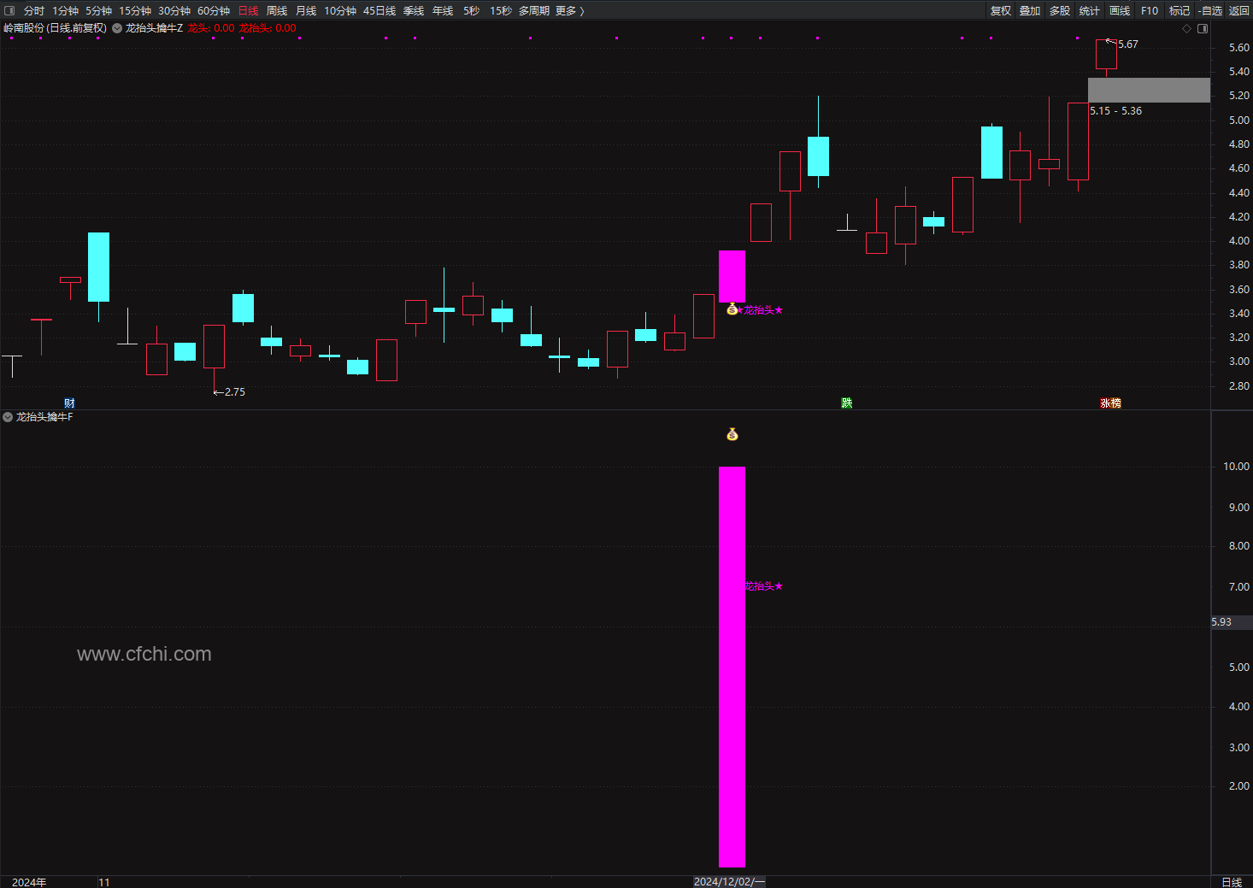Click the diamond marker icon in the chart corner
1253x888 pixels.
(x=1186, y=28)
